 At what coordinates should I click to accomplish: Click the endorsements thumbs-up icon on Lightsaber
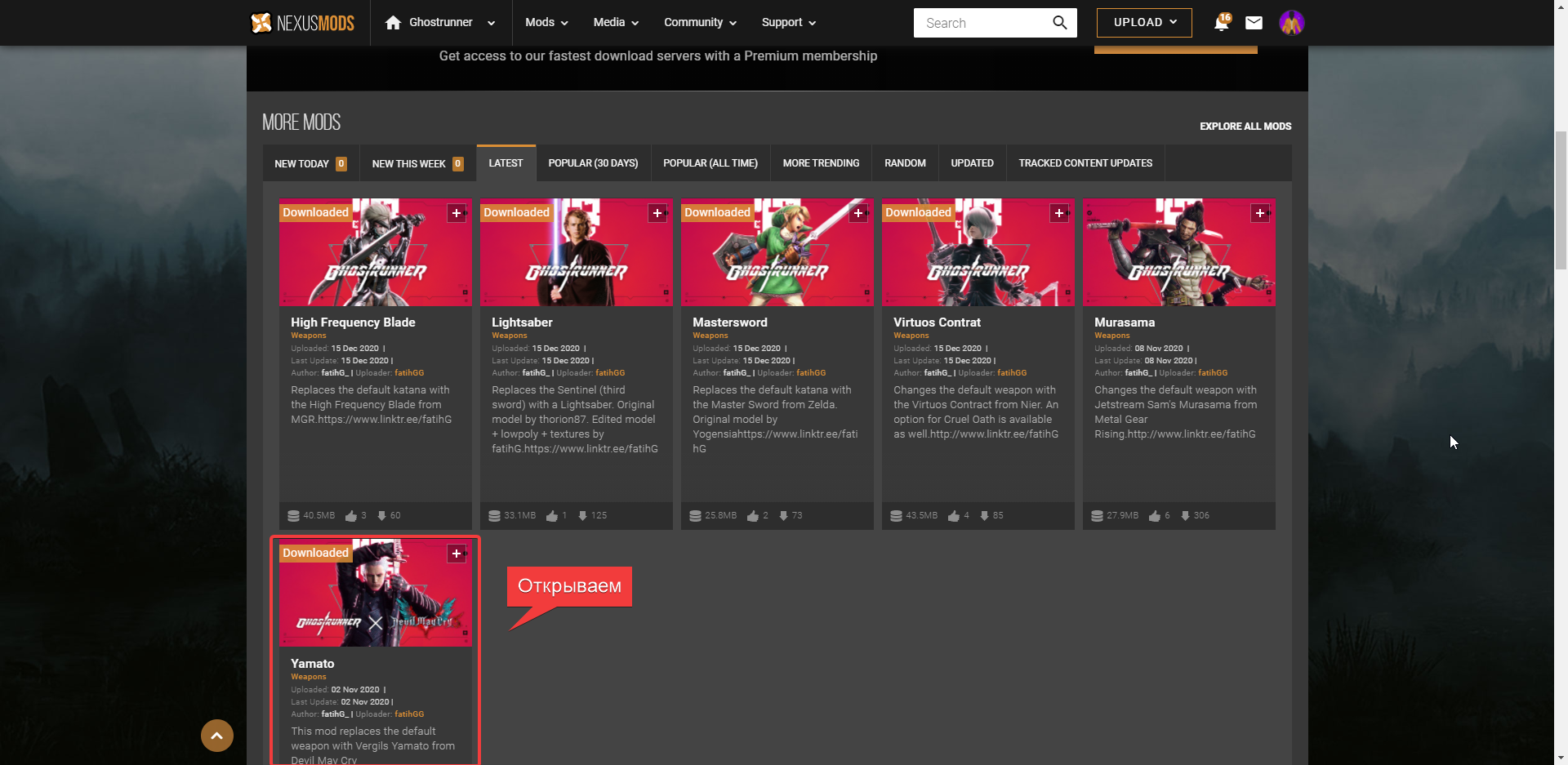tap(552, 516)
